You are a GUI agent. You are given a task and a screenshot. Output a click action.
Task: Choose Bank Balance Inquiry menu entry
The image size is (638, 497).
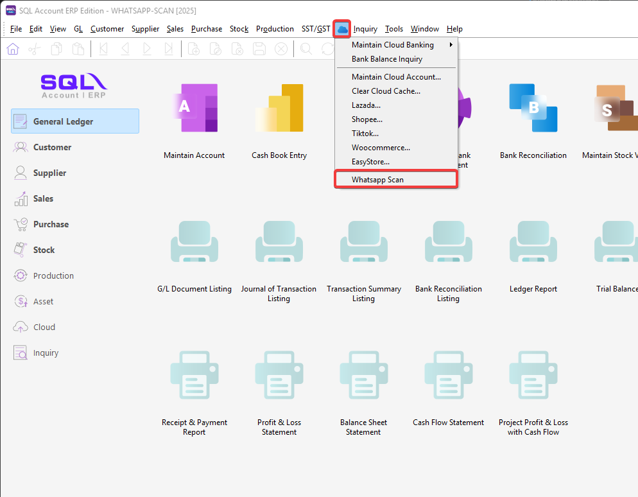click(386, 59)
